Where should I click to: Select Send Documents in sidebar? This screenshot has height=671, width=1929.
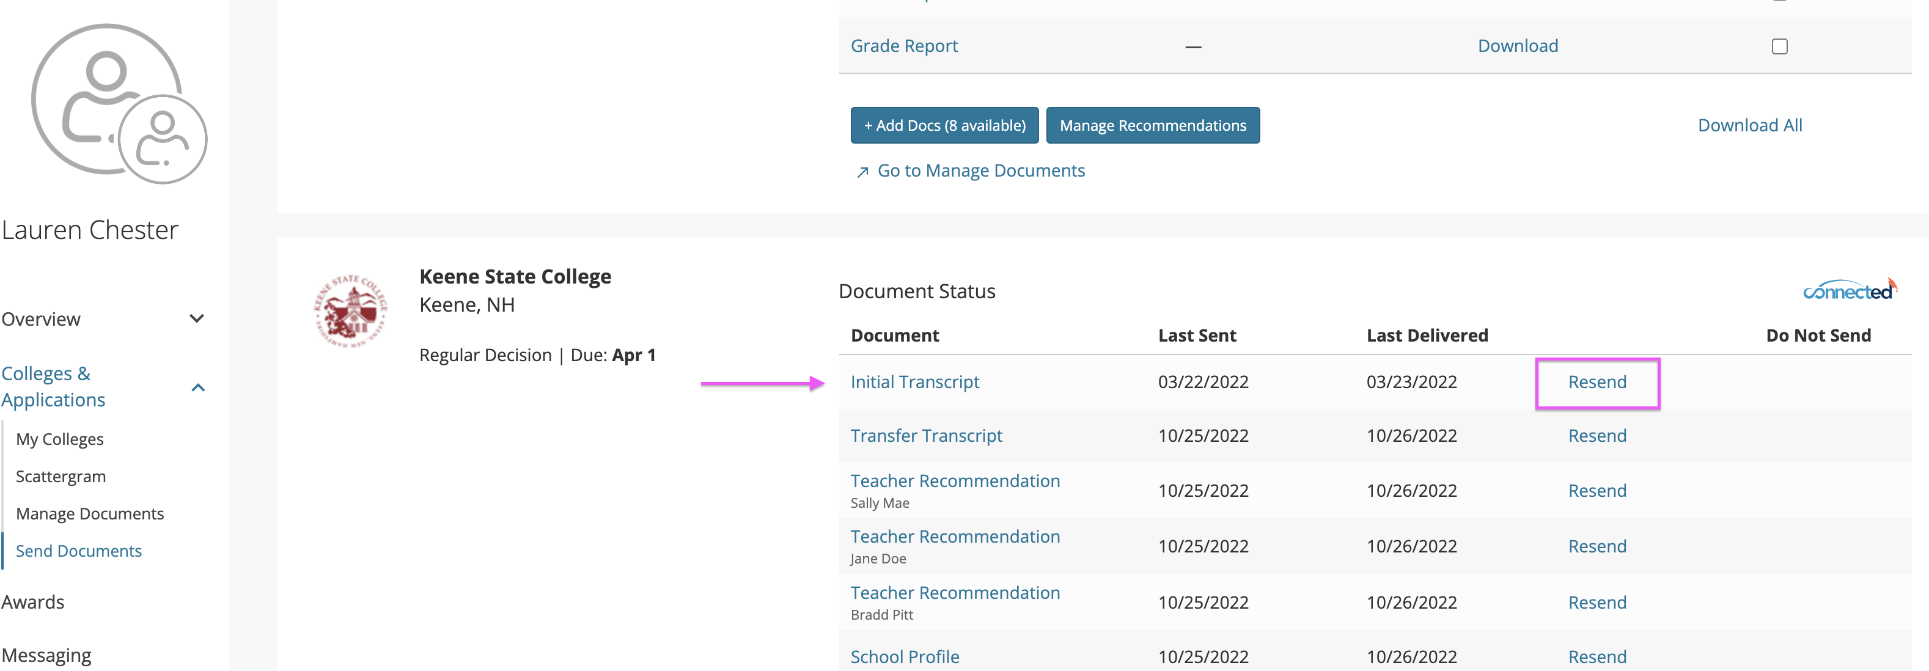[79, 551]
